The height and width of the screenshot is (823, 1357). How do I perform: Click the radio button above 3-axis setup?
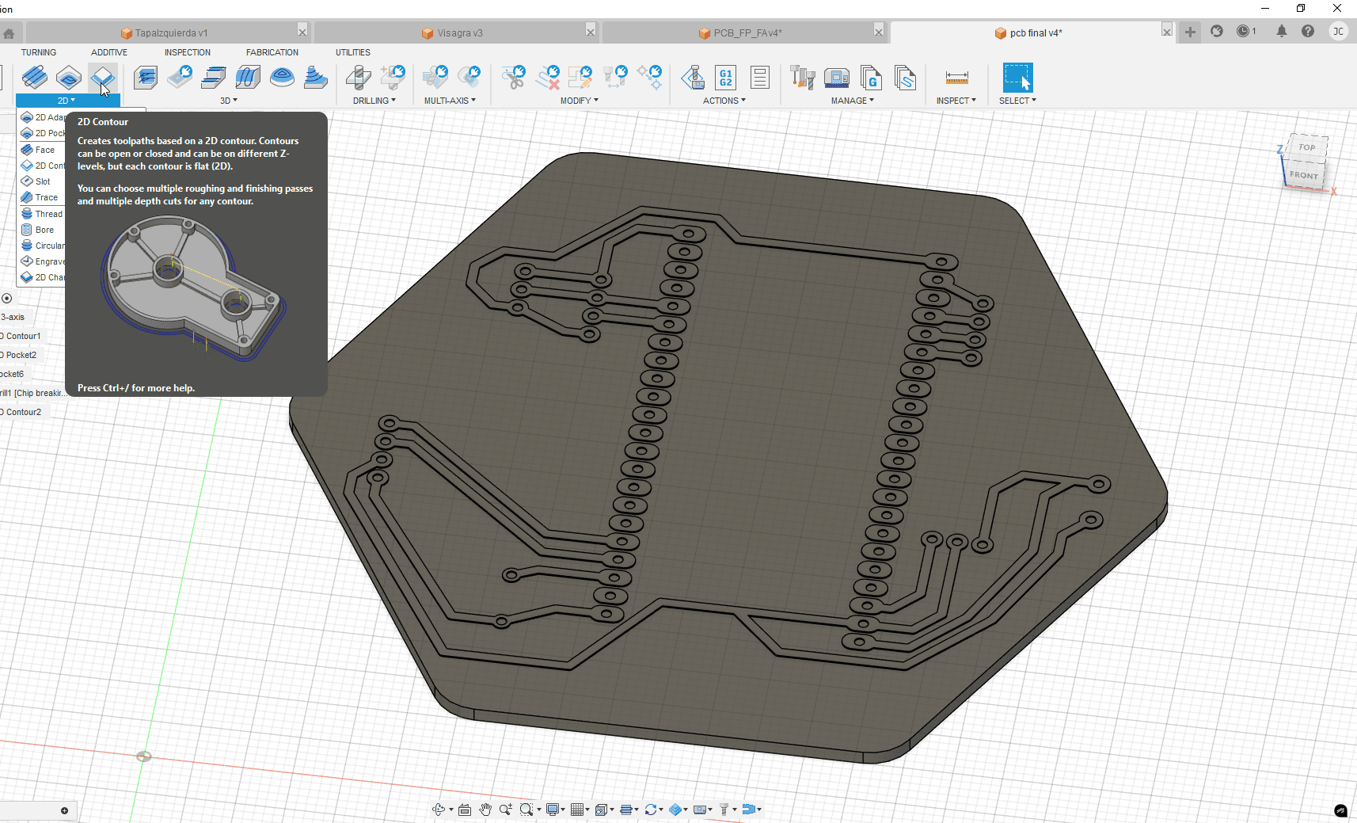pyautogui.click(x=7, y=298)
